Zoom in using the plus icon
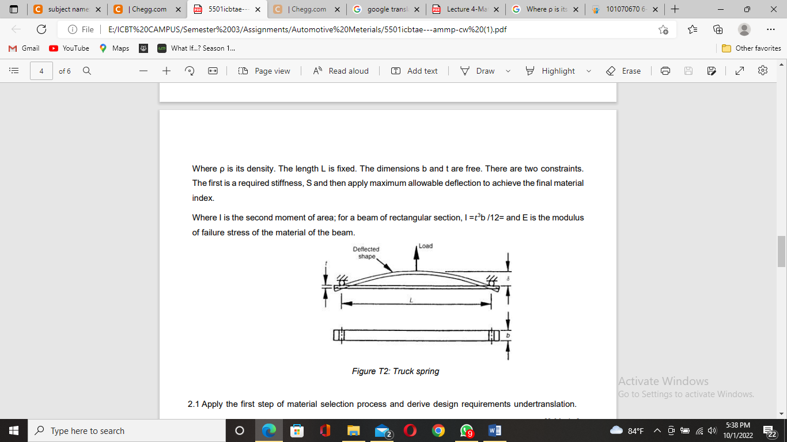This screenshot has height=442, width=787. [x=166, y=71]
